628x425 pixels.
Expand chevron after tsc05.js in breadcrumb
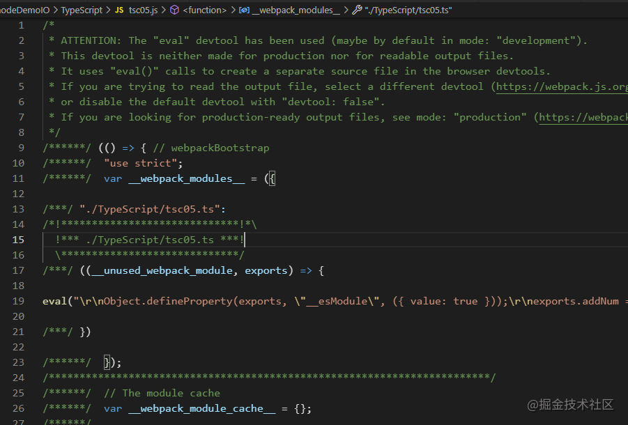tap(163, 10)
